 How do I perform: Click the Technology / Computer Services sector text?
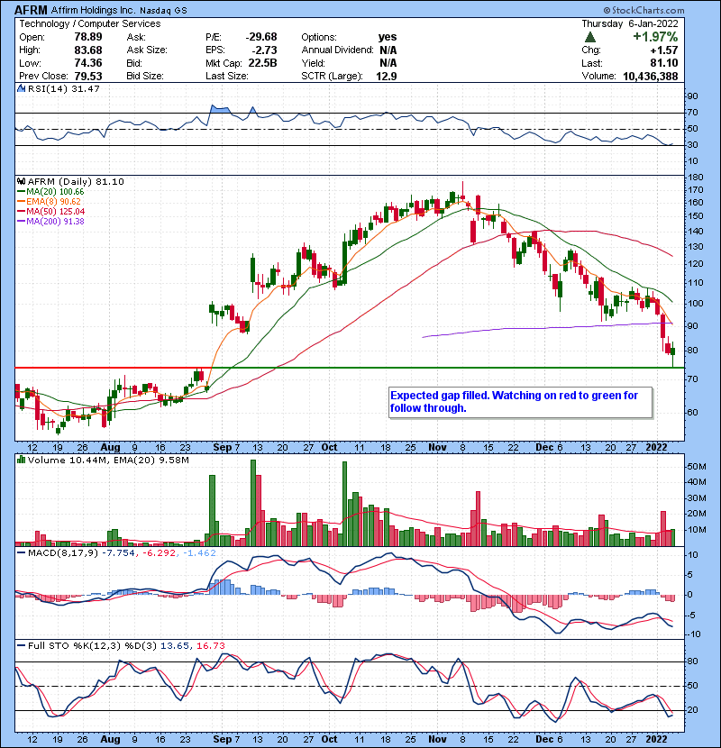90,23
